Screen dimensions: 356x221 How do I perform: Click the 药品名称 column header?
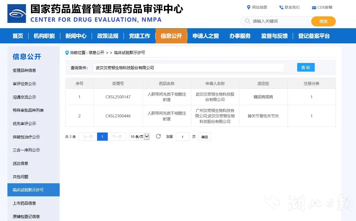[x=167, y=83]
